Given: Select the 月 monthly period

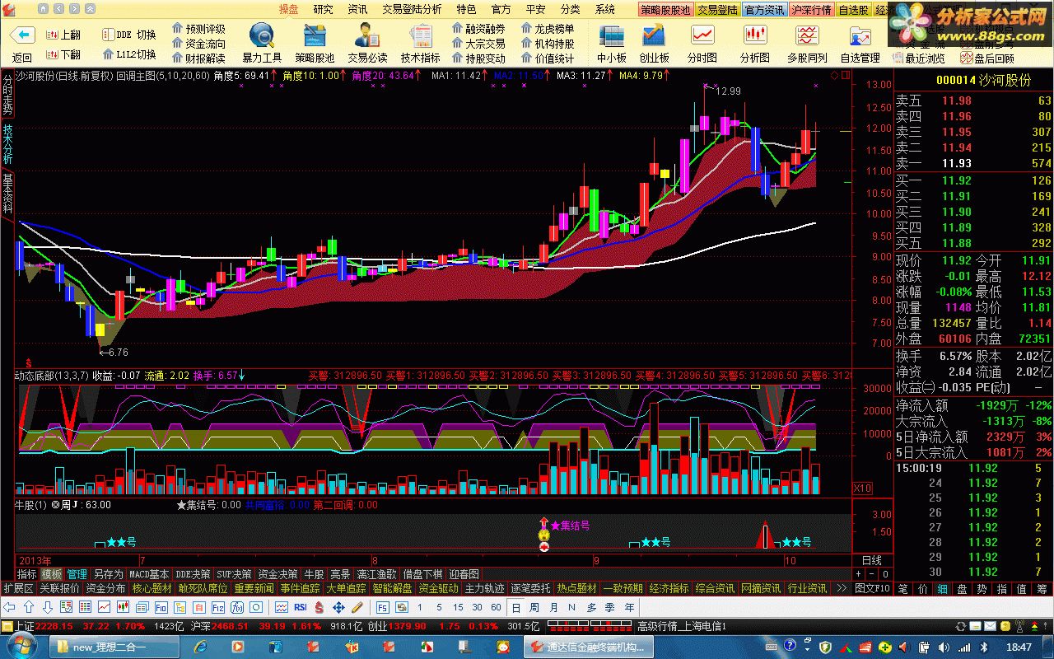Looking at the screenshot, I should (553, 607).
